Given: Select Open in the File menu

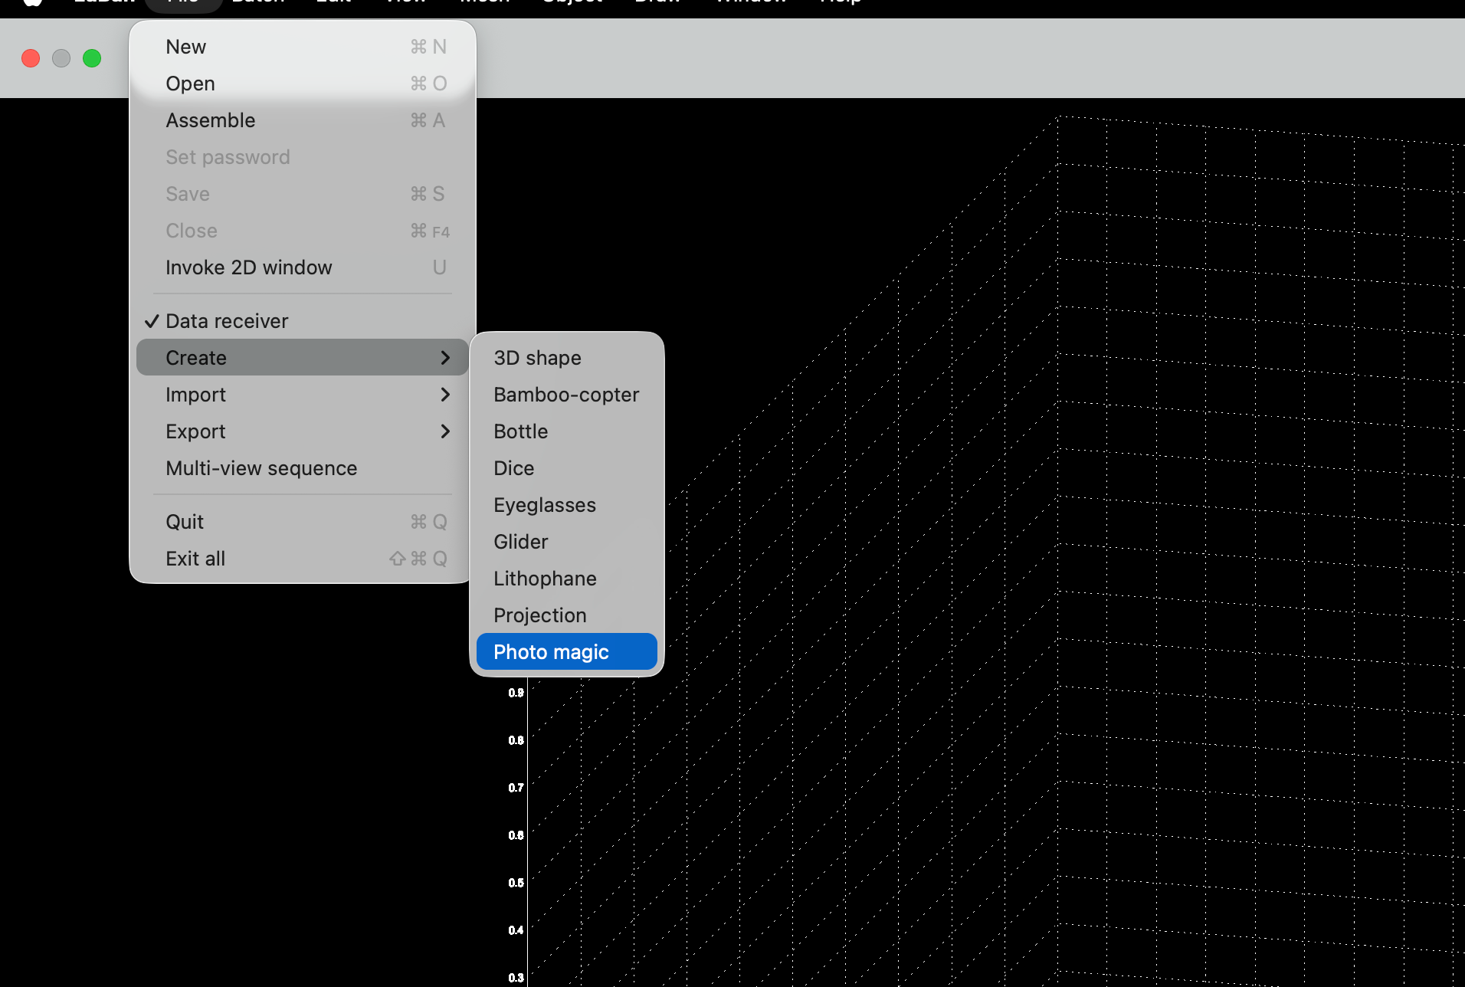Looking at the screenshot, I should pyautogui.click(x=303, y=84).
